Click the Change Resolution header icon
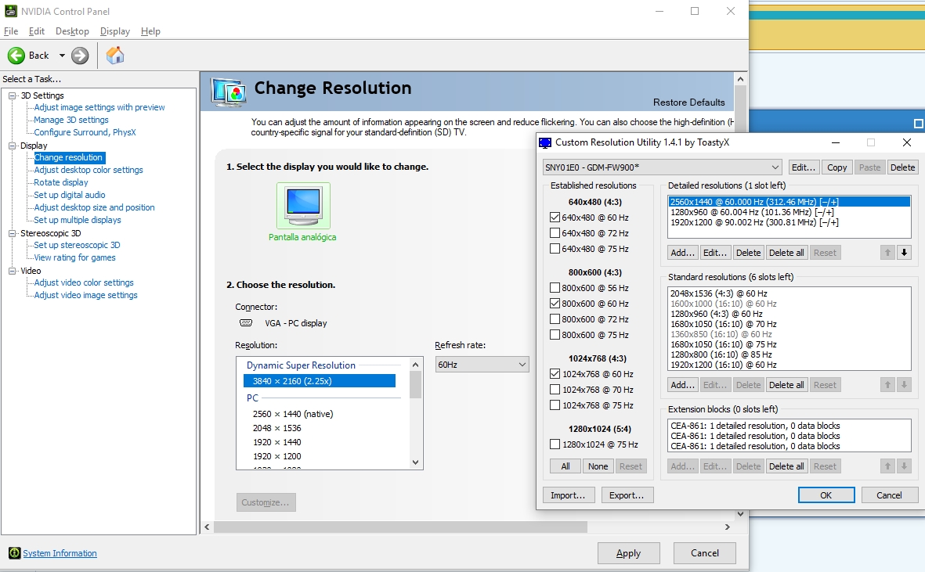 pos(229,90)
